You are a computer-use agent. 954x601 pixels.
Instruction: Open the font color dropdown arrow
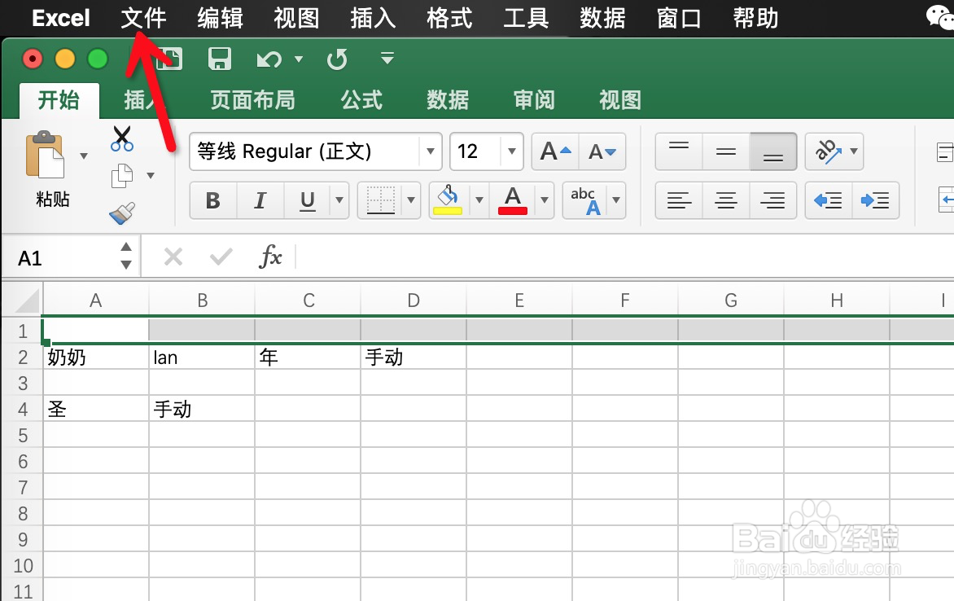pyautogui.click(x=544, y=200)
